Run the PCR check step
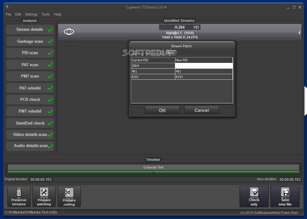 [x=30, y=100]
